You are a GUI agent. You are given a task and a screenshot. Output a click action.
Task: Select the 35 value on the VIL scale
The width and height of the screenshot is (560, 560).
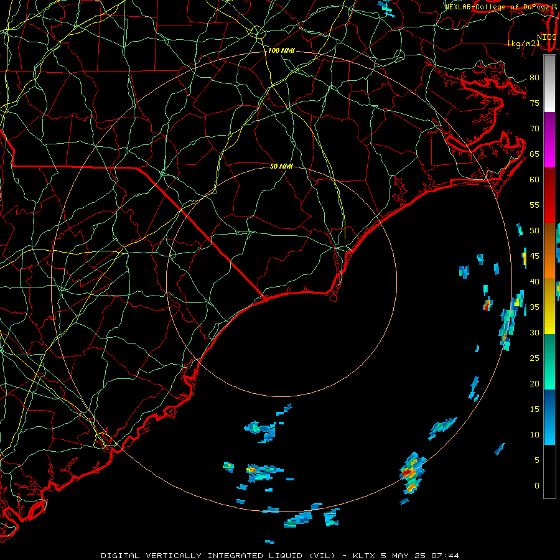pos(534,307)
